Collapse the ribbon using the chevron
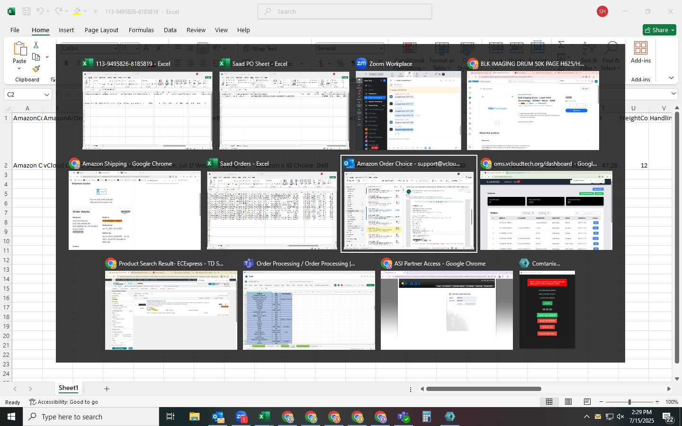This screenshot has height=426, width=682. tap(671, 78)
